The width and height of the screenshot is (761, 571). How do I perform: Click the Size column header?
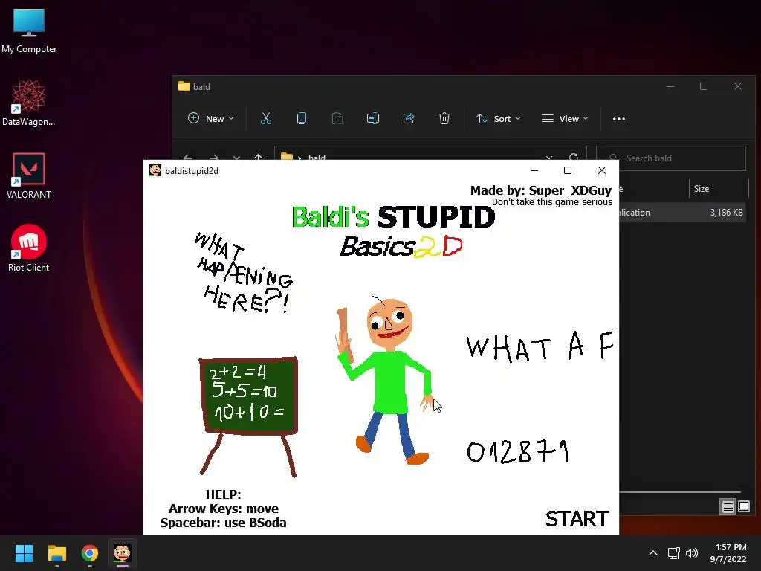click(x=702, y=189)
